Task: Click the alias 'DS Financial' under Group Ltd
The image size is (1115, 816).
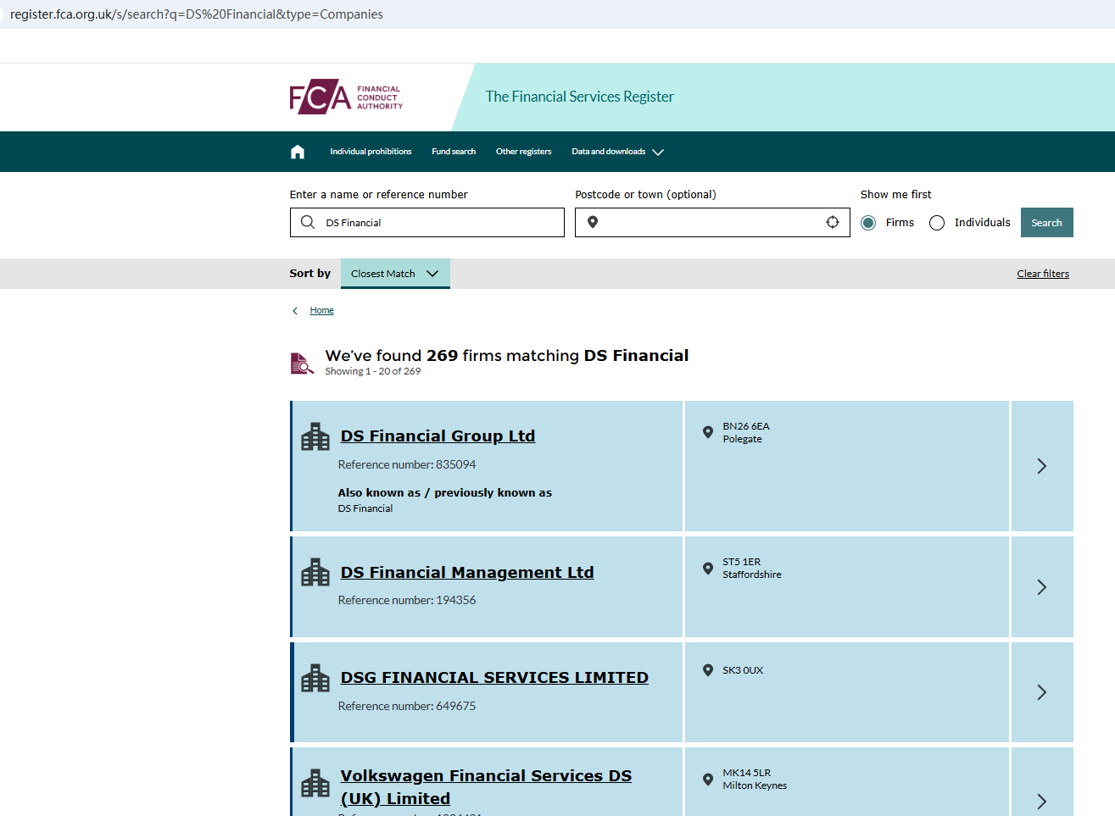Action: [x=365, y=508]
